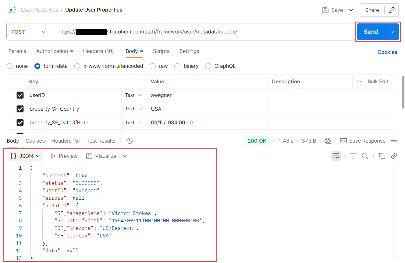Click the filter response icon

coord(353,156)
